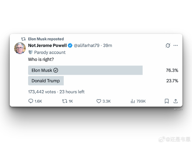Screen dimensions: 192x144
Task: Bookmark this poll post
Action: pyautogui.click(x=167, y=101)
